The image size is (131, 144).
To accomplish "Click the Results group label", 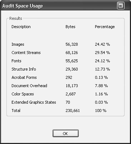I will [16, 18].
